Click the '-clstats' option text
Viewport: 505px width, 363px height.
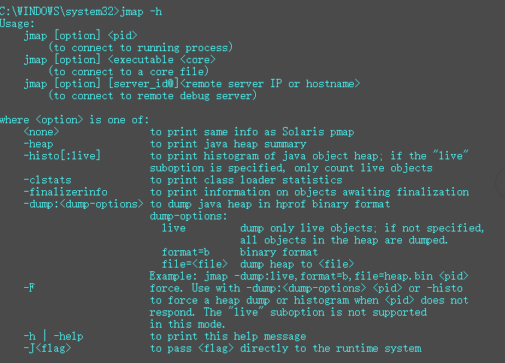47,180
